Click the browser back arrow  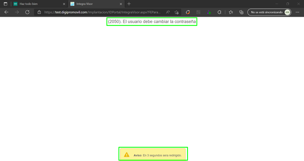click(x=6, y=12)
